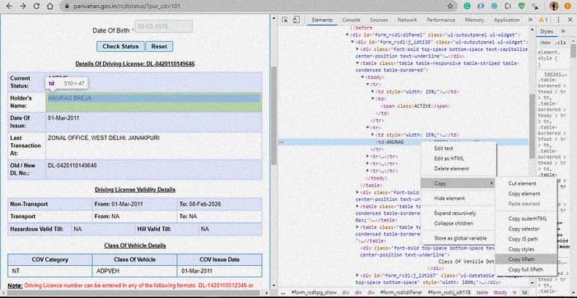Show more DevTools tabs chevron

point(530,20)
